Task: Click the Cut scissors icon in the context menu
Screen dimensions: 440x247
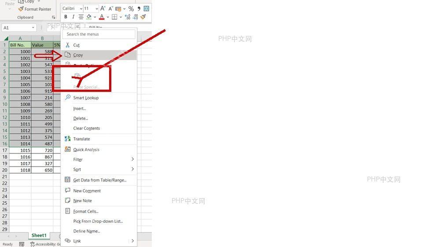Action: (68, 45)
